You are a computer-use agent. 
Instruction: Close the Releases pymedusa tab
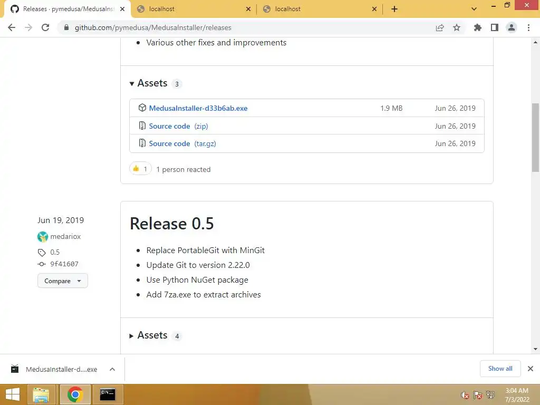point(122,9)
